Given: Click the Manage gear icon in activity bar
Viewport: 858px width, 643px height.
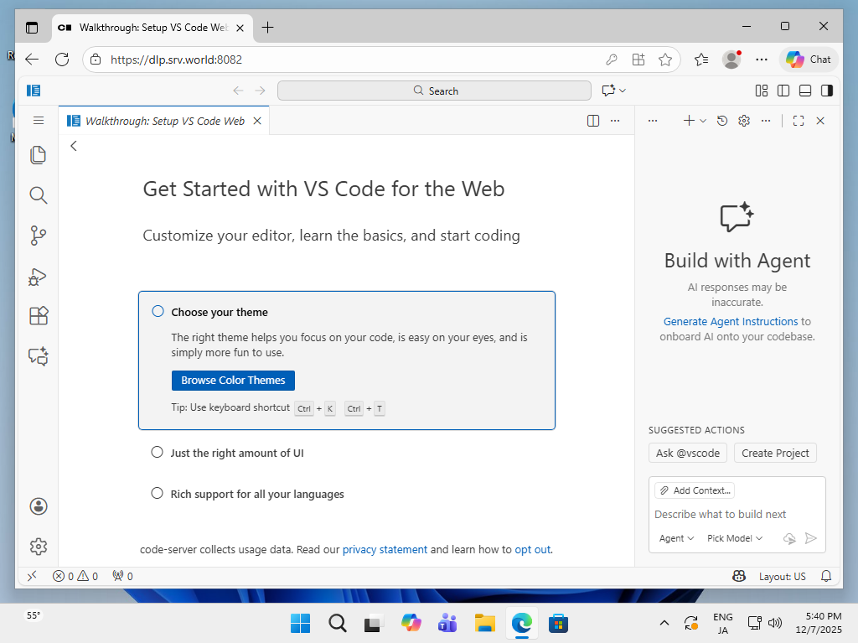Looking at the screenshot, I should click(x=38, y=547).
